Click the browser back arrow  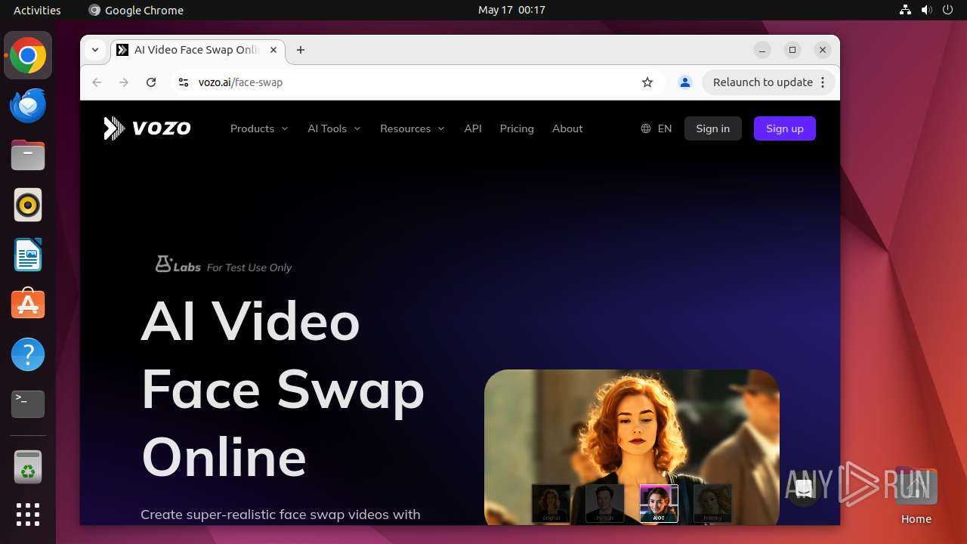coord(97,82)
